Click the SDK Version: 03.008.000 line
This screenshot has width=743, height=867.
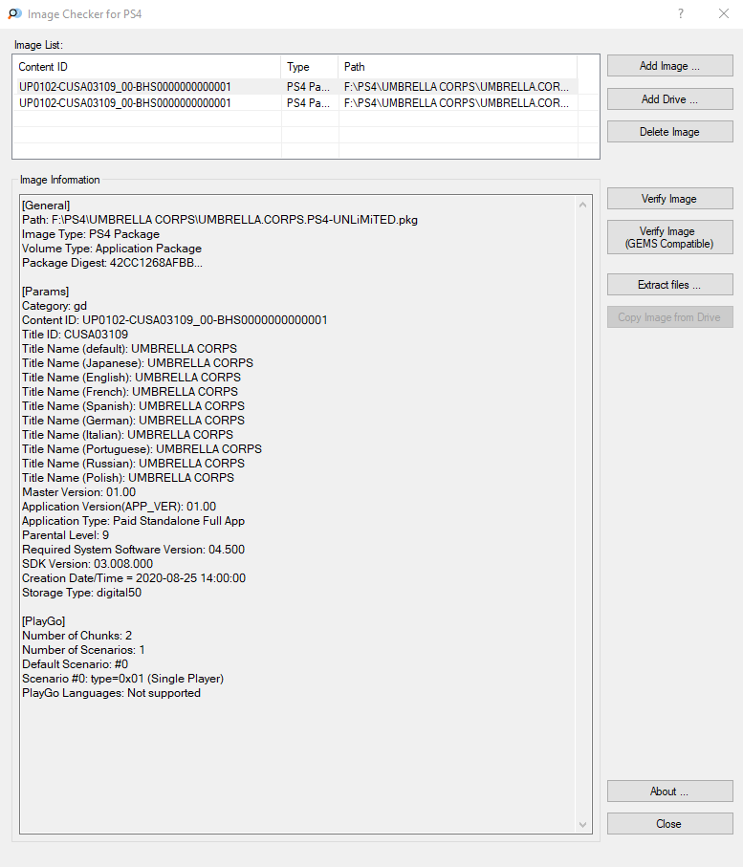87,565
